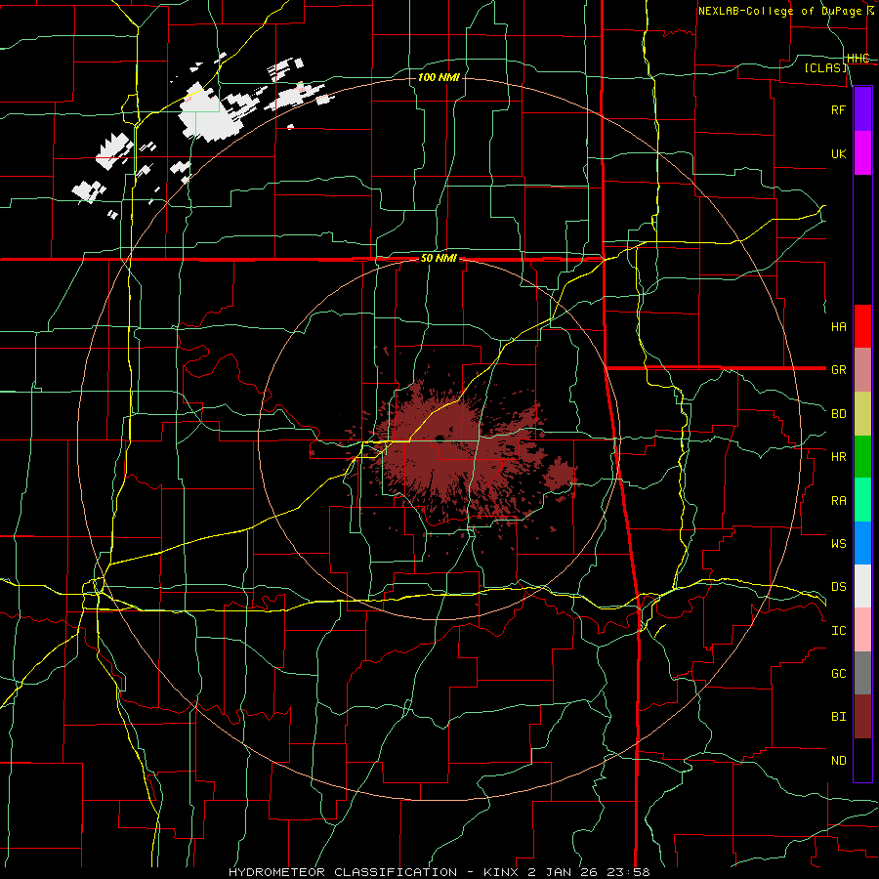The height and width of the screenshot is (879, 879).
Task: Select the IC light pink legend swatch
Action: click(862, 630)
